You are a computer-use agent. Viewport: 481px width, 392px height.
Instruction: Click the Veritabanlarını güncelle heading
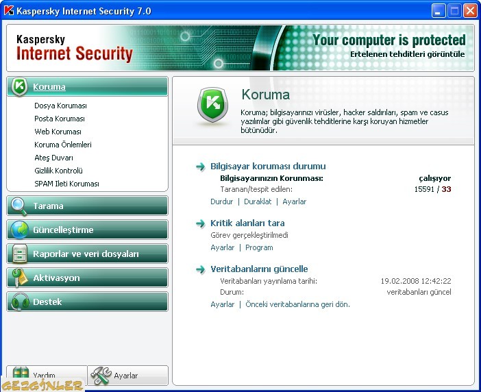coord(259,269)
